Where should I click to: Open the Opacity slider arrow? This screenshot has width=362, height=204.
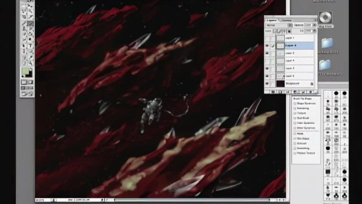pyautogui.click(x=314, y=25)
